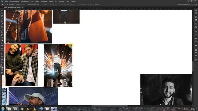The width and height of the screenshot is (198, 111).
Task: Open Google Chrome from taskbar
Action: pyautogui.click(x=22, y=109)
